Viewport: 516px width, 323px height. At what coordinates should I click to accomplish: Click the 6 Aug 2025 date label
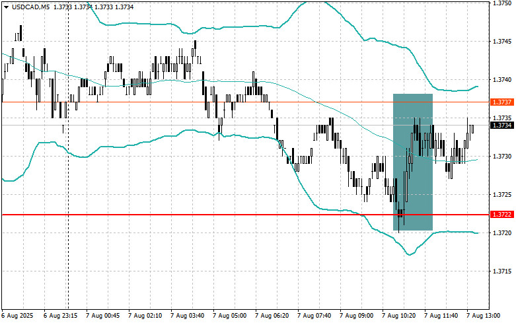click(18, 316)
